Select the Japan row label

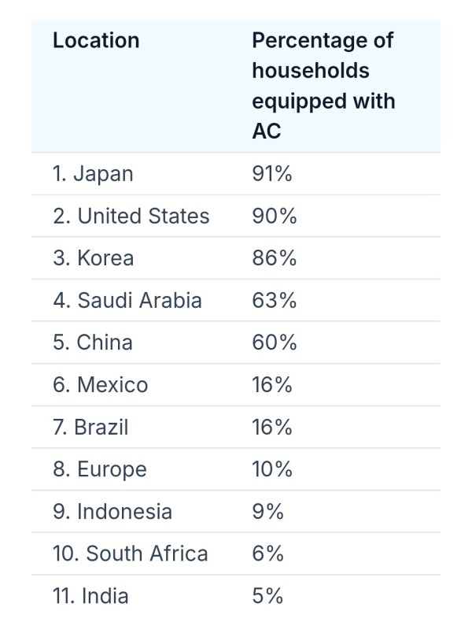[93, 174]
